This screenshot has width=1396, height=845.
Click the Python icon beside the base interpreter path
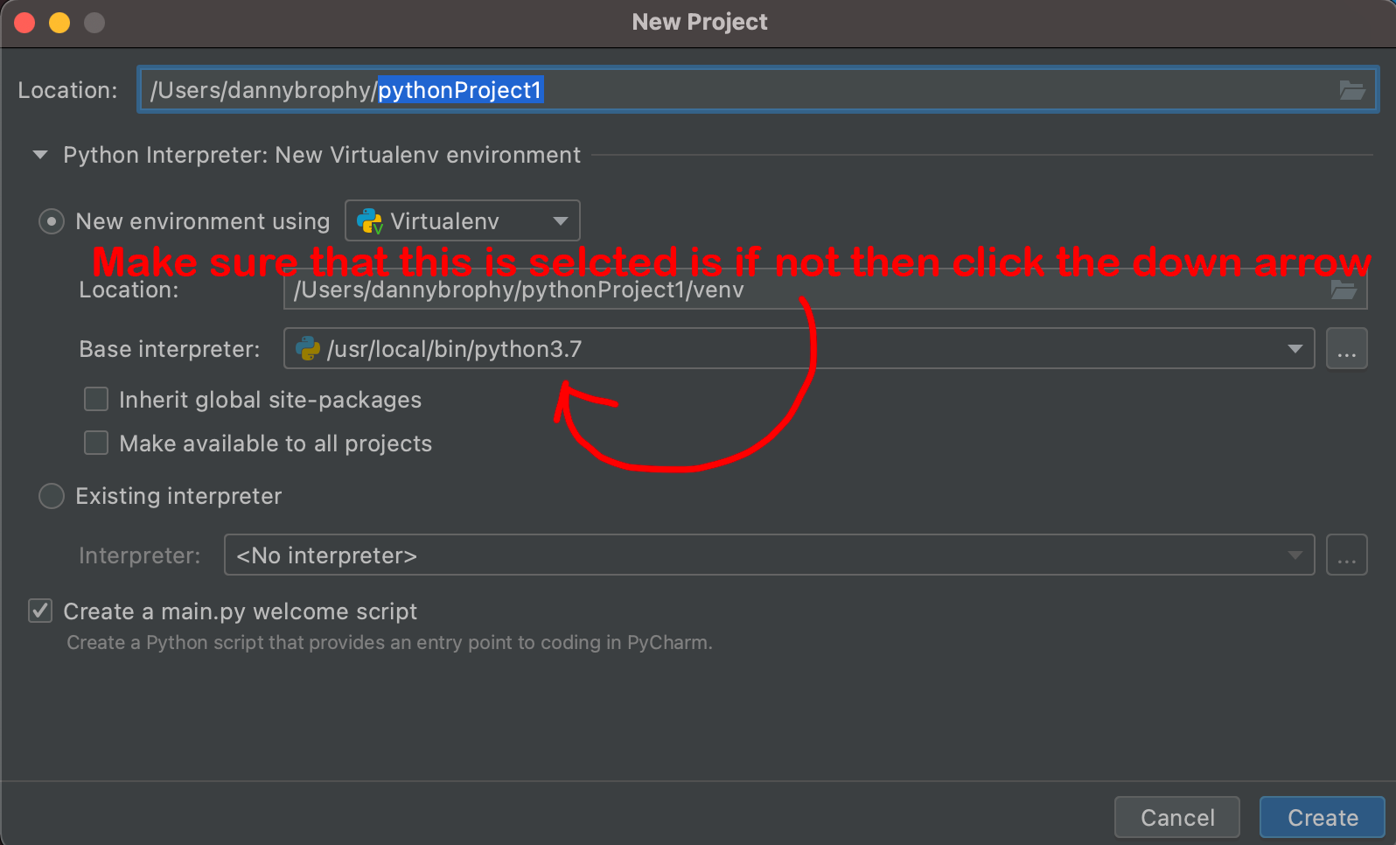307,348
